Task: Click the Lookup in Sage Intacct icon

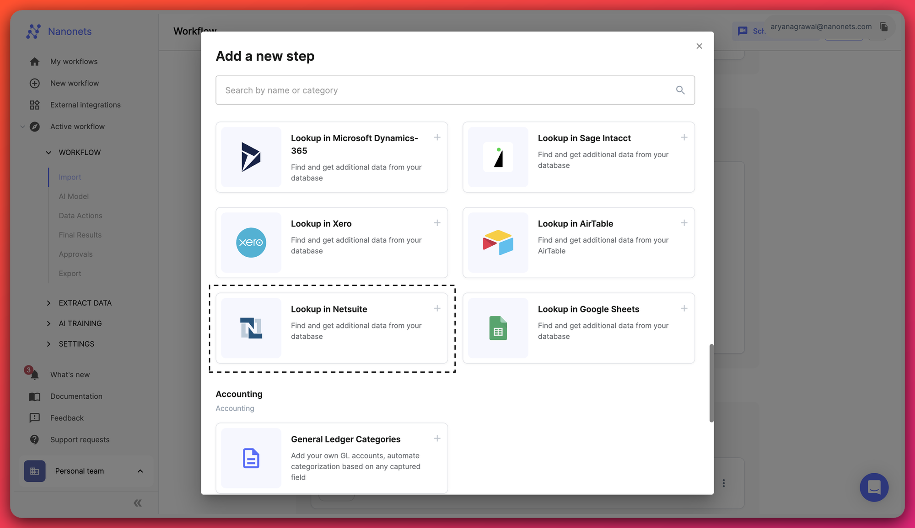Action: 498,157
